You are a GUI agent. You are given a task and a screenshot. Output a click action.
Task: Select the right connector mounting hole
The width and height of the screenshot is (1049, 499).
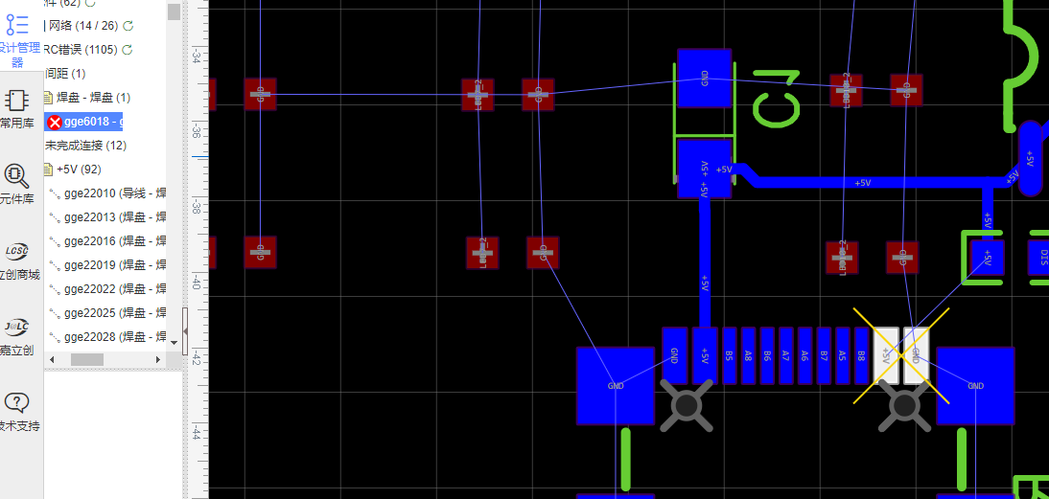(904, 405)
